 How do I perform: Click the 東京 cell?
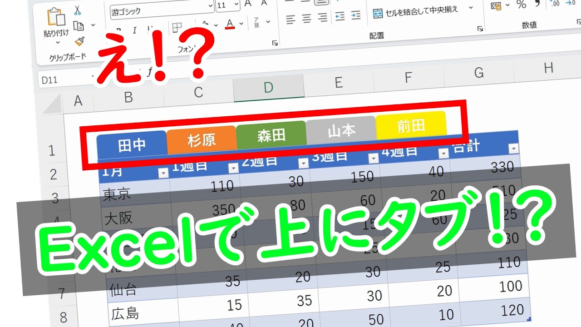click(135, 193)
